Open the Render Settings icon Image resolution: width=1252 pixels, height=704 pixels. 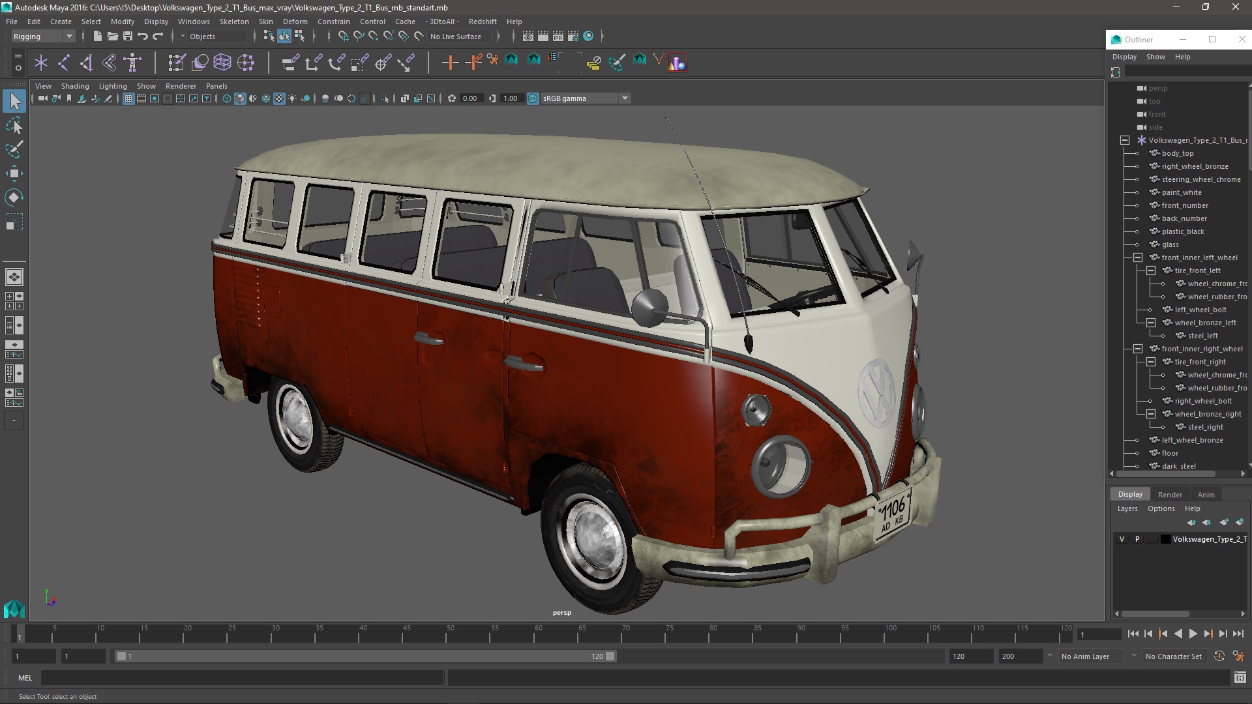point(573,37)
